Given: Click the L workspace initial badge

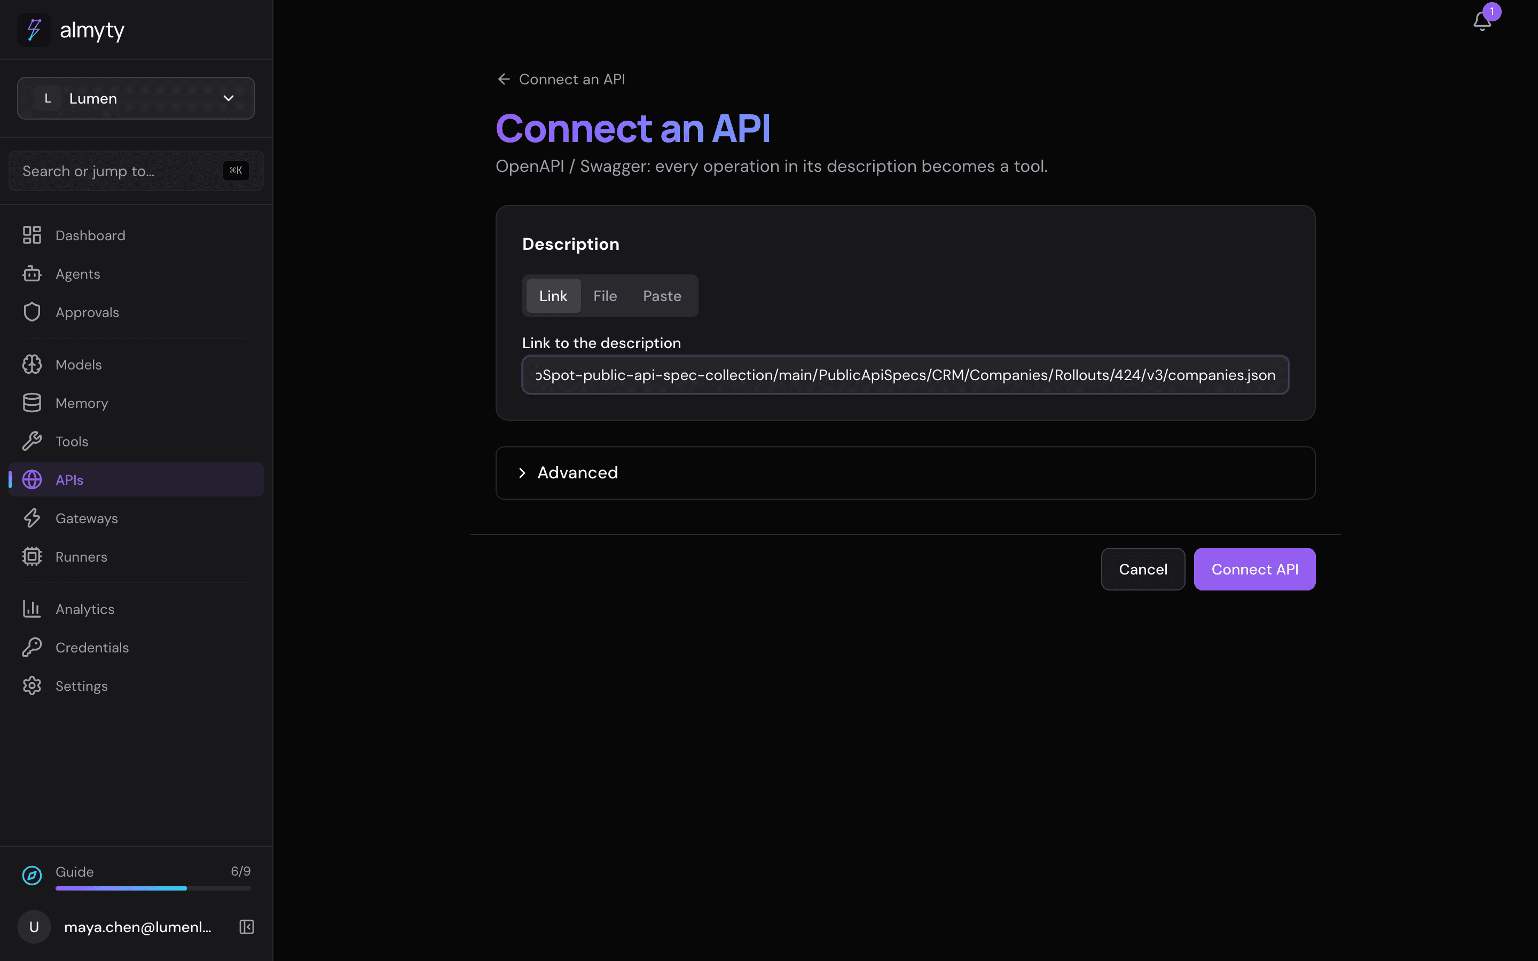Looking at the screenshot, I should coord(48,99).
